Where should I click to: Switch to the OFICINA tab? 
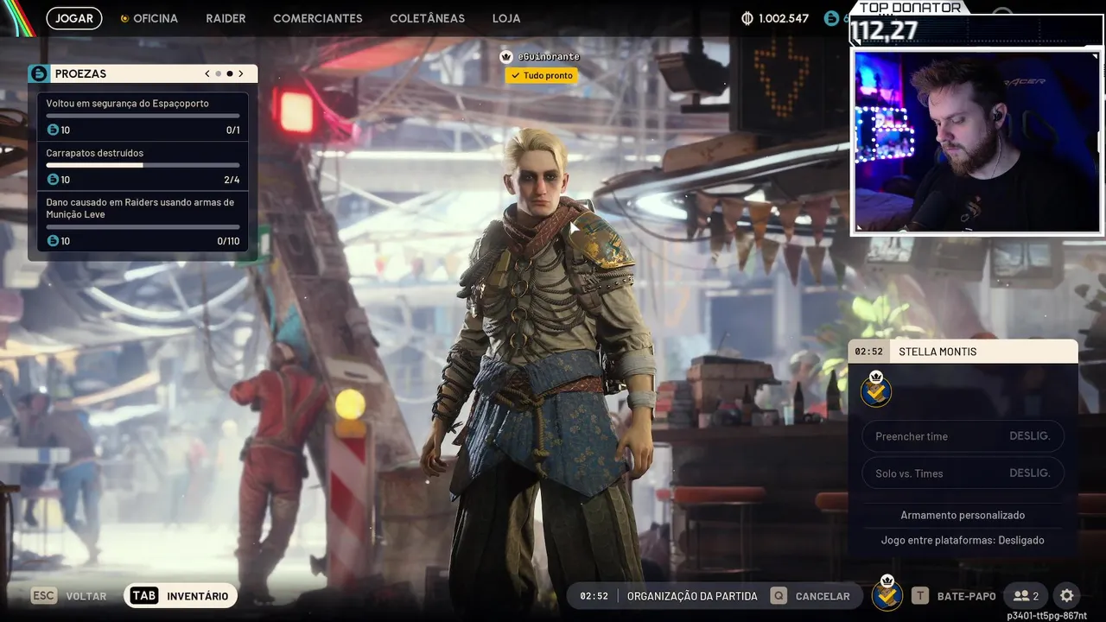tap(149, 18)
